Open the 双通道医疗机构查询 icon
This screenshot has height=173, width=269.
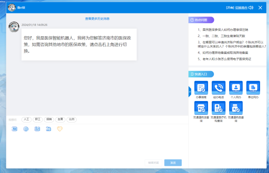pos(218,108)
